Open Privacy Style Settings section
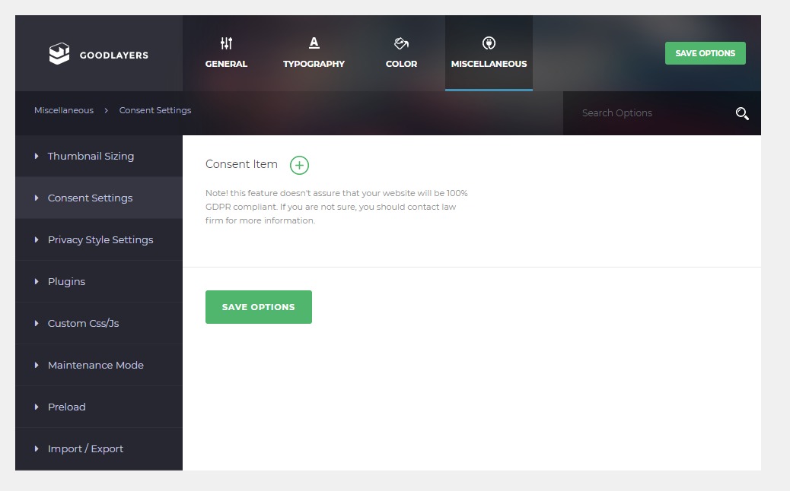The image size is (790, 491). pos(99,239)
